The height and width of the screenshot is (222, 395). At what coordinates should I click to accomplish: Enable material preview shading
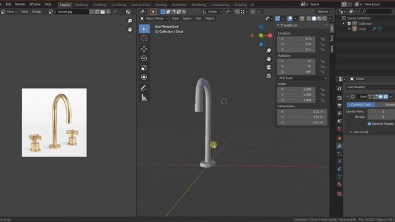(320, 18)
